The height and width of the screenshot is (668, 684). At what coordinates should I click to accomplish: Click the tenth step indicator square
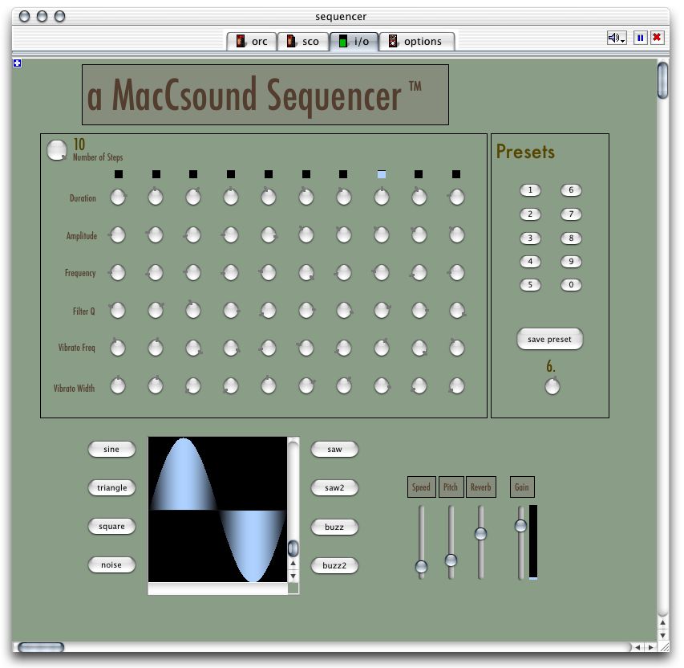click(x=456, y=174)
